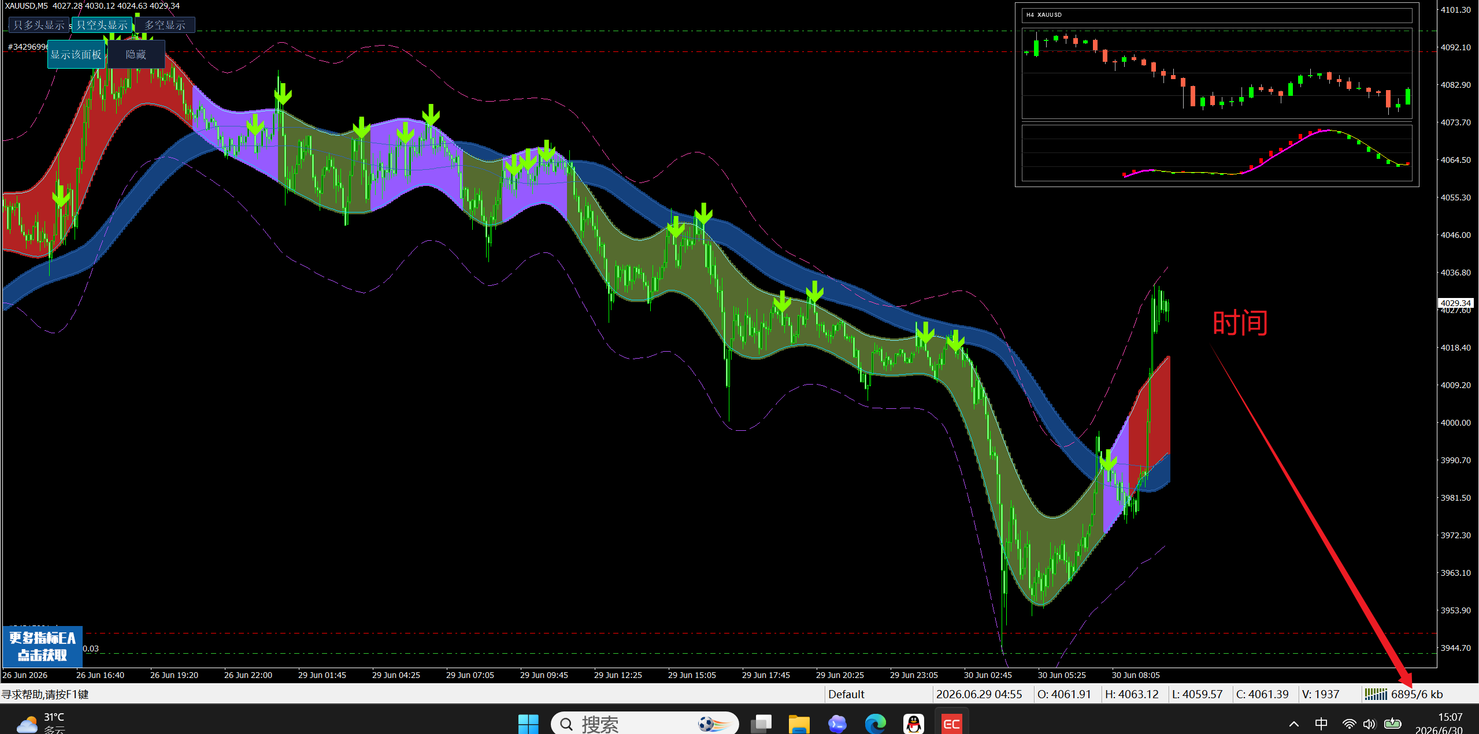Click the L: 4059.57 status value

pos(1197,694)
